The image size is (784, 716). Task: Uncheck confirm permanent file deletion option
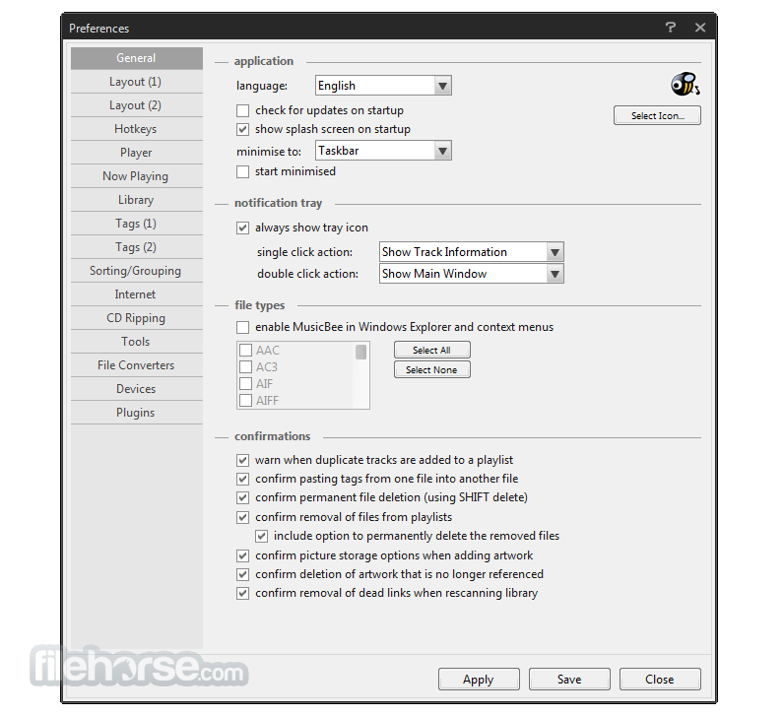(242, 497)
